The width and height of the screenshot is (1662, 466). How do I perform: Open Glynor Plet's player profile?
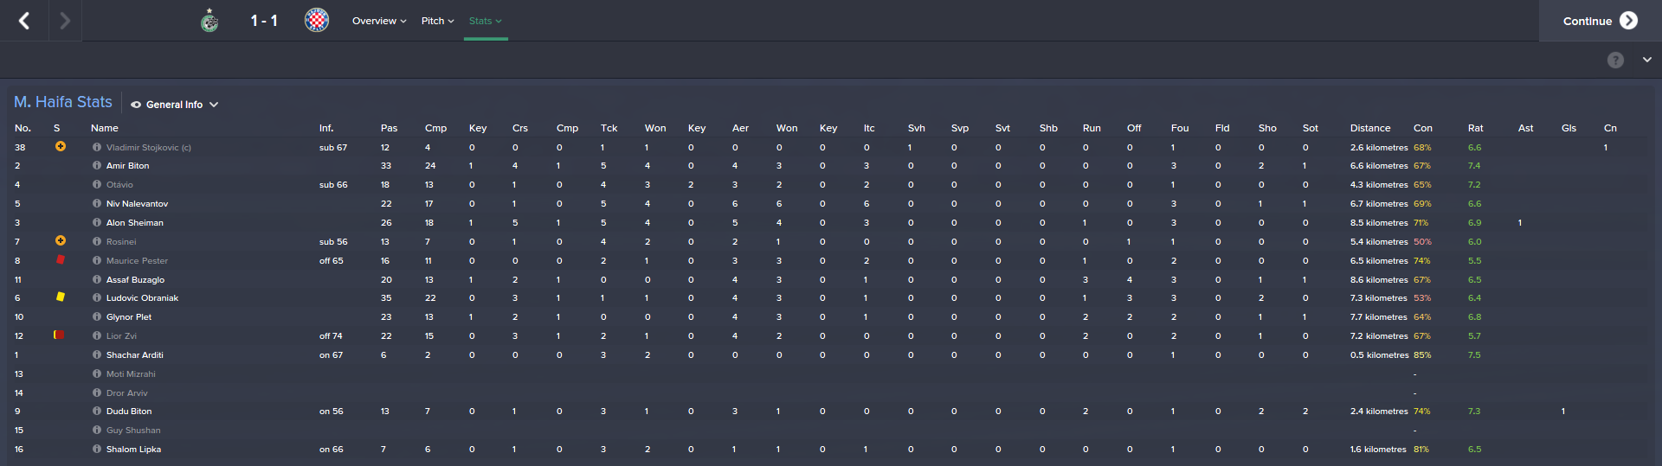coord(129,317)
